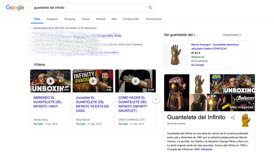Show next videos with carousel arrow
274x152 pixels.
tap(156, 99)
